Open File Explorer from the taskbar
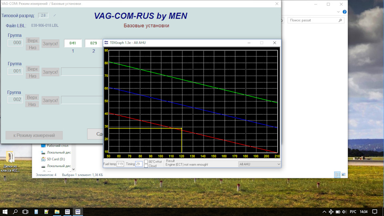This screenshot has width=384, height=216. tap(57, 212)
